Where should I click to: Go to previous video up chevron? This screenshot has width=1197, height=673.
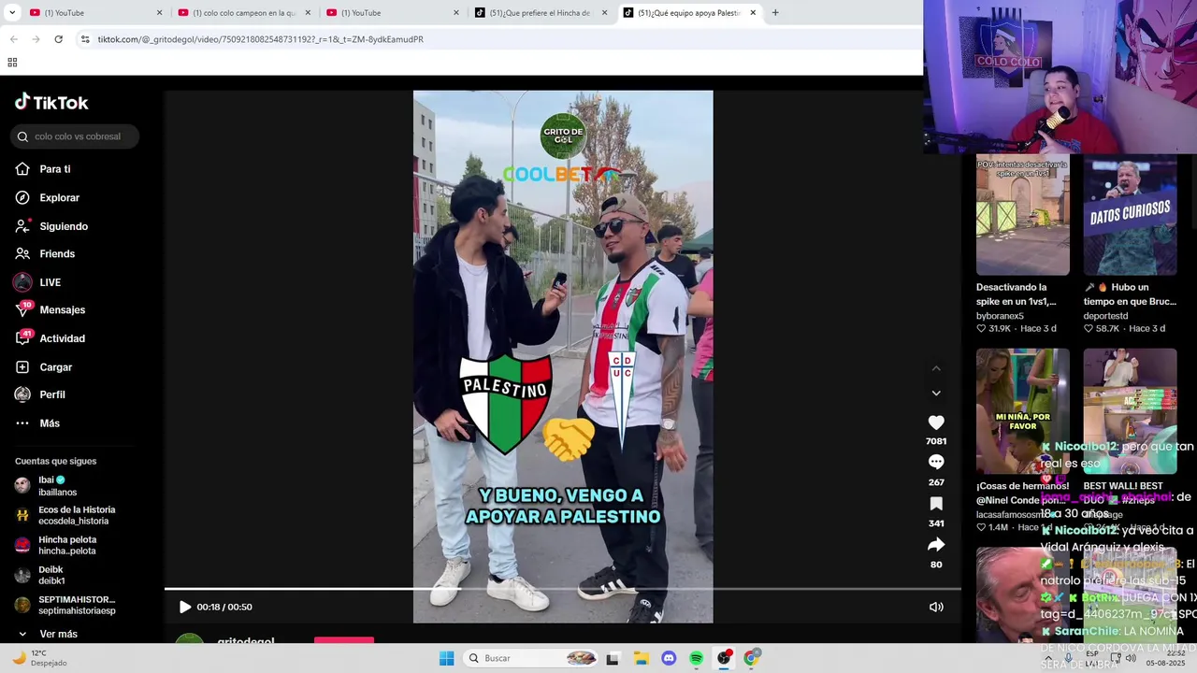point(936,368)
